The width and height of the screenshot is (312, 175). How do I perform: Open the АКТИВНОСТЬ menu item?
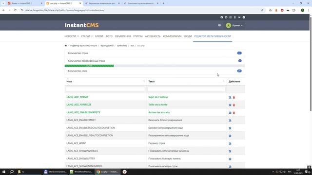153,36
